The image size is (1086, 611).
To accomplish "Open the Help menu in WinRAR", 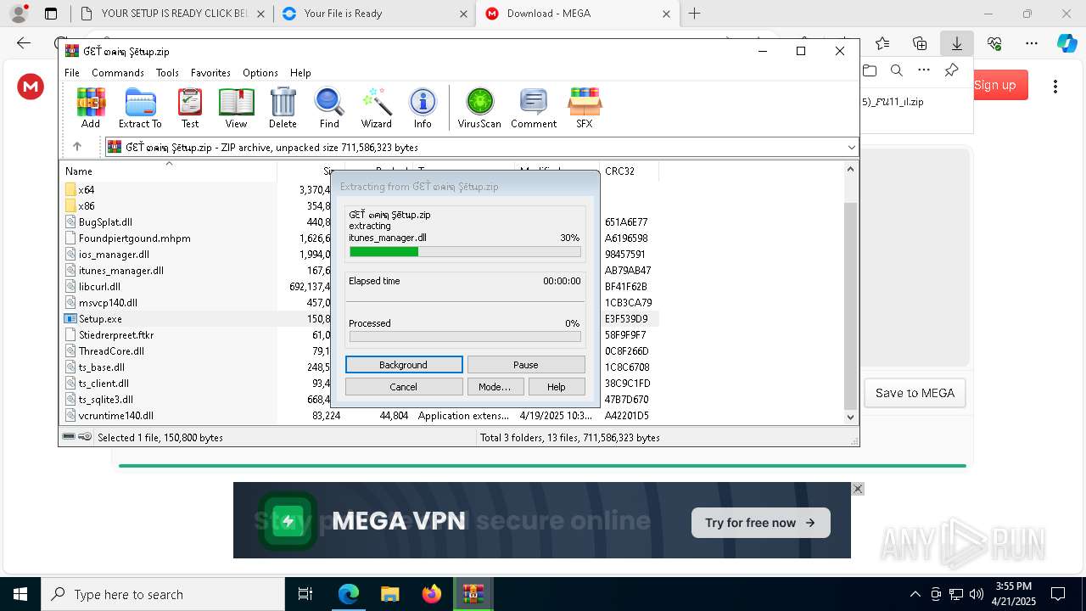I will (300, 73).
